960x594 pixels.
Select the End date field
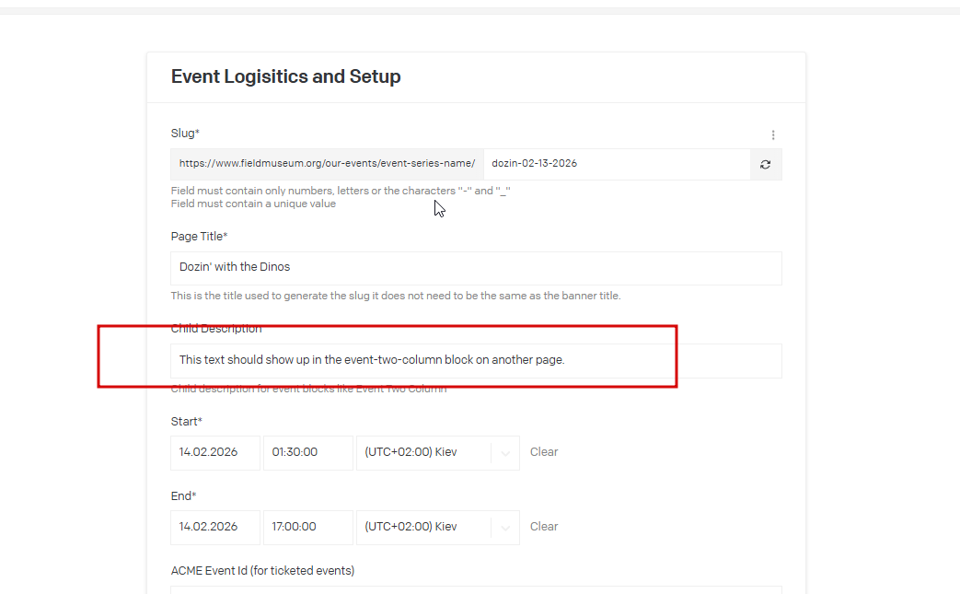215,527
